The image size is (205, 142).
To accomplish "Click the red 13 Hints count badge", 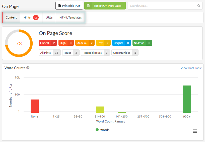I will pyautogui.click(x=36, y=17).
